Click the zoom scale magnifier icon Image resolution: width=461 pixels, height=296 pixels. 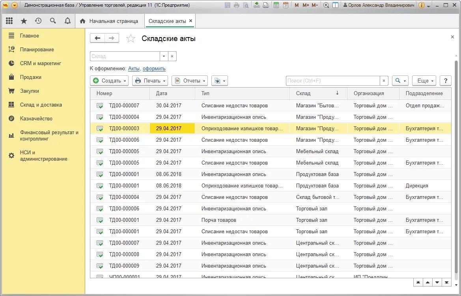pos(326,5)
